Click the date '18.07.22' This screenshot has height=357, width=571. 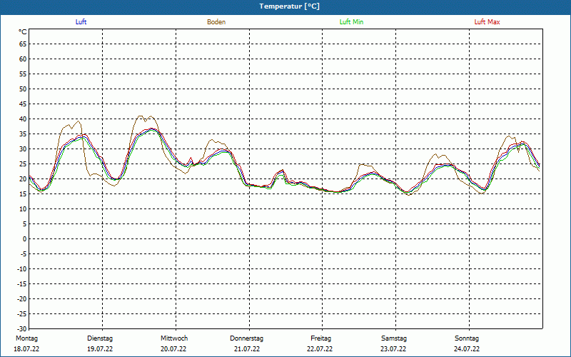point(26,349)
